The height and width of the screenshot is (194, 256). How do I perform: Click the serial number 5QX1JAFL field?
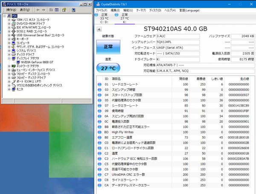(178, 42)
